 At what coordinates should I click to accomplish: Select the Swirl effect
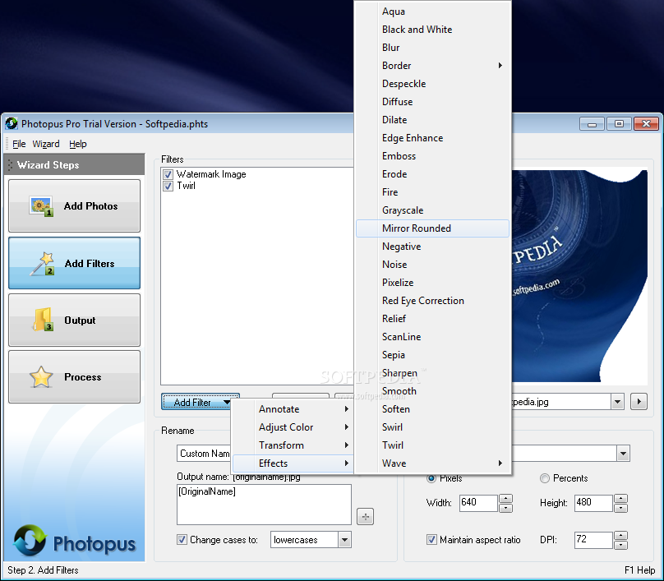tap(432, 427)
